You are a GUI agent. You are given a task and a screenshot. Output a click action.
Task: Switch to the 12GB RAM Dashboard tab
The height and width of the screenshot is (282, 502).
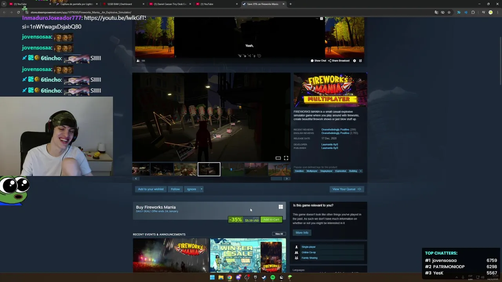coord(123,4)
